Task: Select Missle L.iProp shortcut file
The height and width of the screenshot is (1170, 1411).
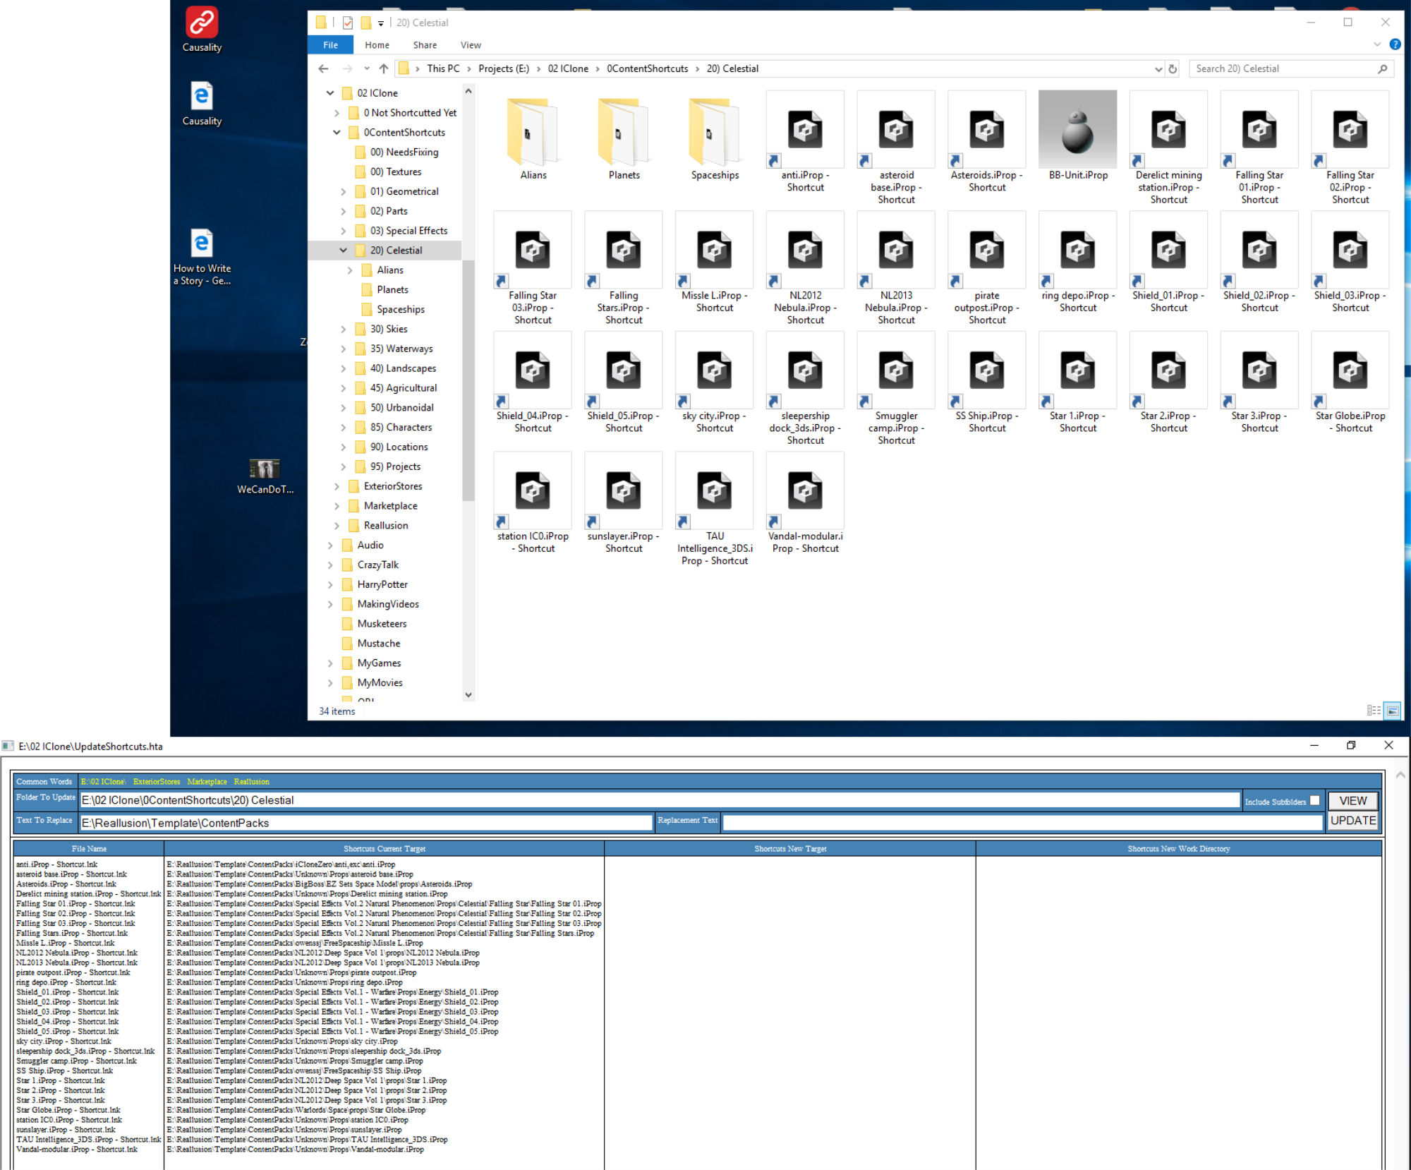Action: 715,263
